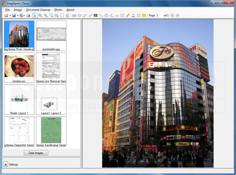236x175 pixels.
Task: Click the Scan image toolbar icon
Action: click(21, 15)
